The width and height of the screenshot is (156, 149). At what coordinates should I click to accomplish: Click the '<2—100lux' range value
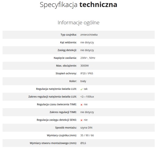point(87,97)
